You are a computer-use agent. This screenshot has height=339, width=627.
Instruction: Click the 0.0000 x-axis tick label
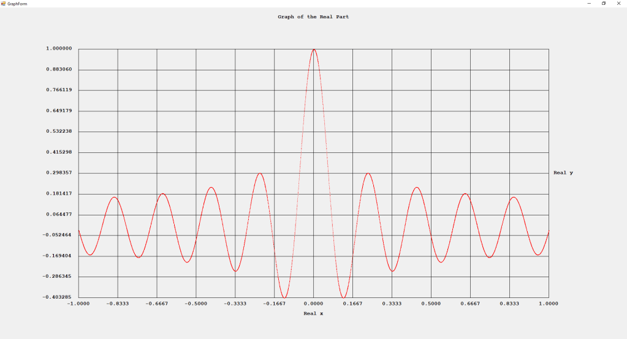click(313, 304)
